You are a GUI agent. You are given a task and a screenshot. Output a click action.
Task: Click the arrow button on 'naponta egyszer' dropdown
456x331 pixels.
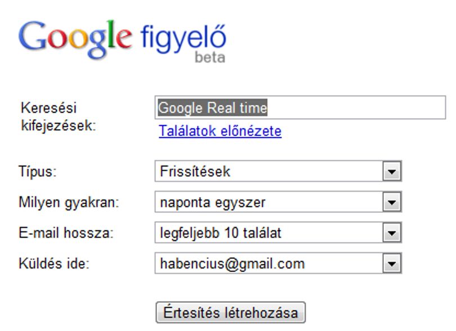click(x=392, y=202)
